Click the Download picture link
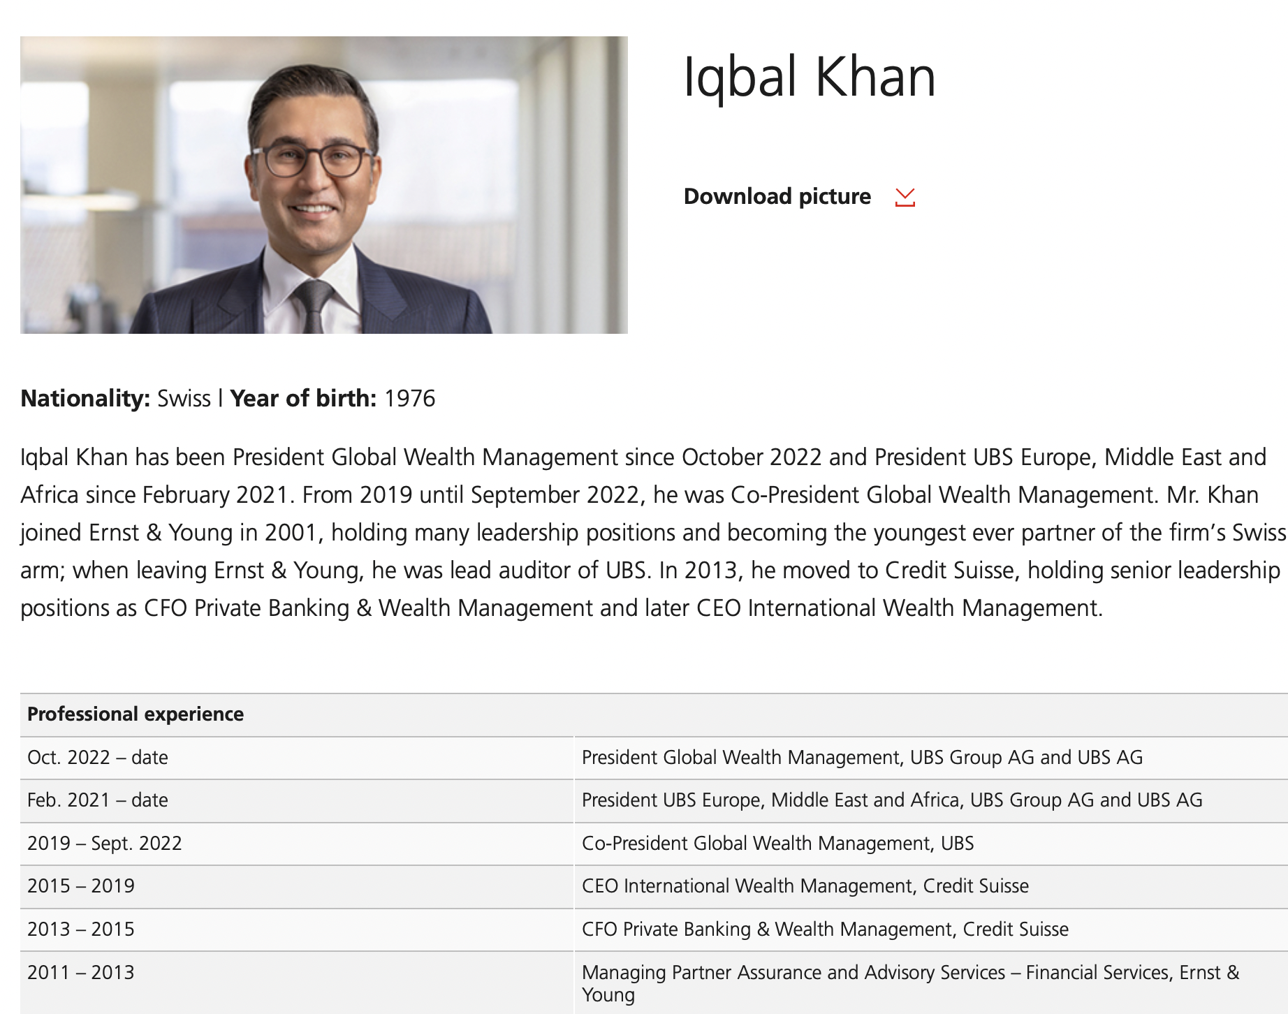 coord(777,196)
